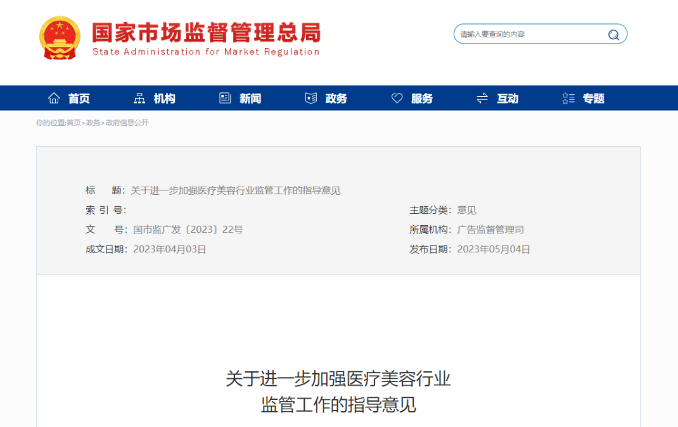Click the large centered article headline

pyautogui.click(x=338, y=392)
